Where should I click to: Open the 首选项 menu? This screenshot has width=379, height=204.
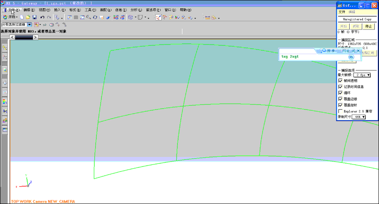pyautogui.click(x=153, y=10)
